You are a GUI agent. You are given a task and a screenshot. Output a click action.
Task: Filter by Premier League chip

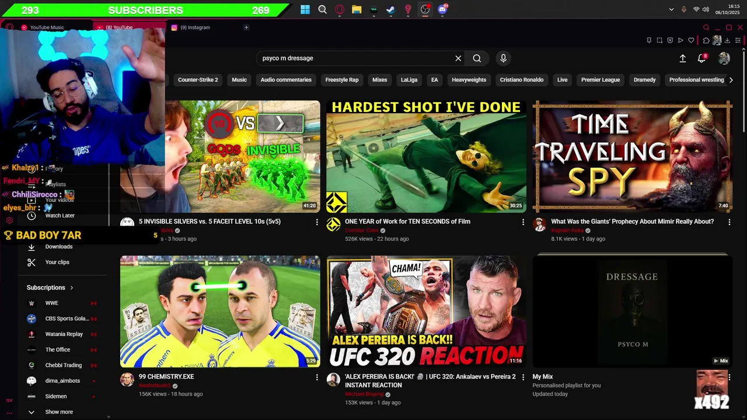(601, 80)
